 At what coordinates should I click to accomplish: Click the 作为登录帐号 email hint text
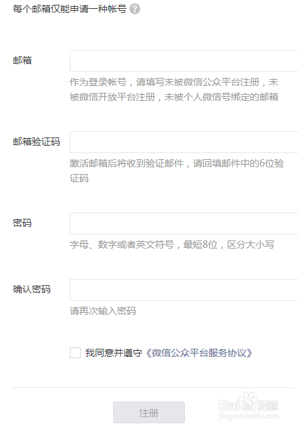click(174, 89)
